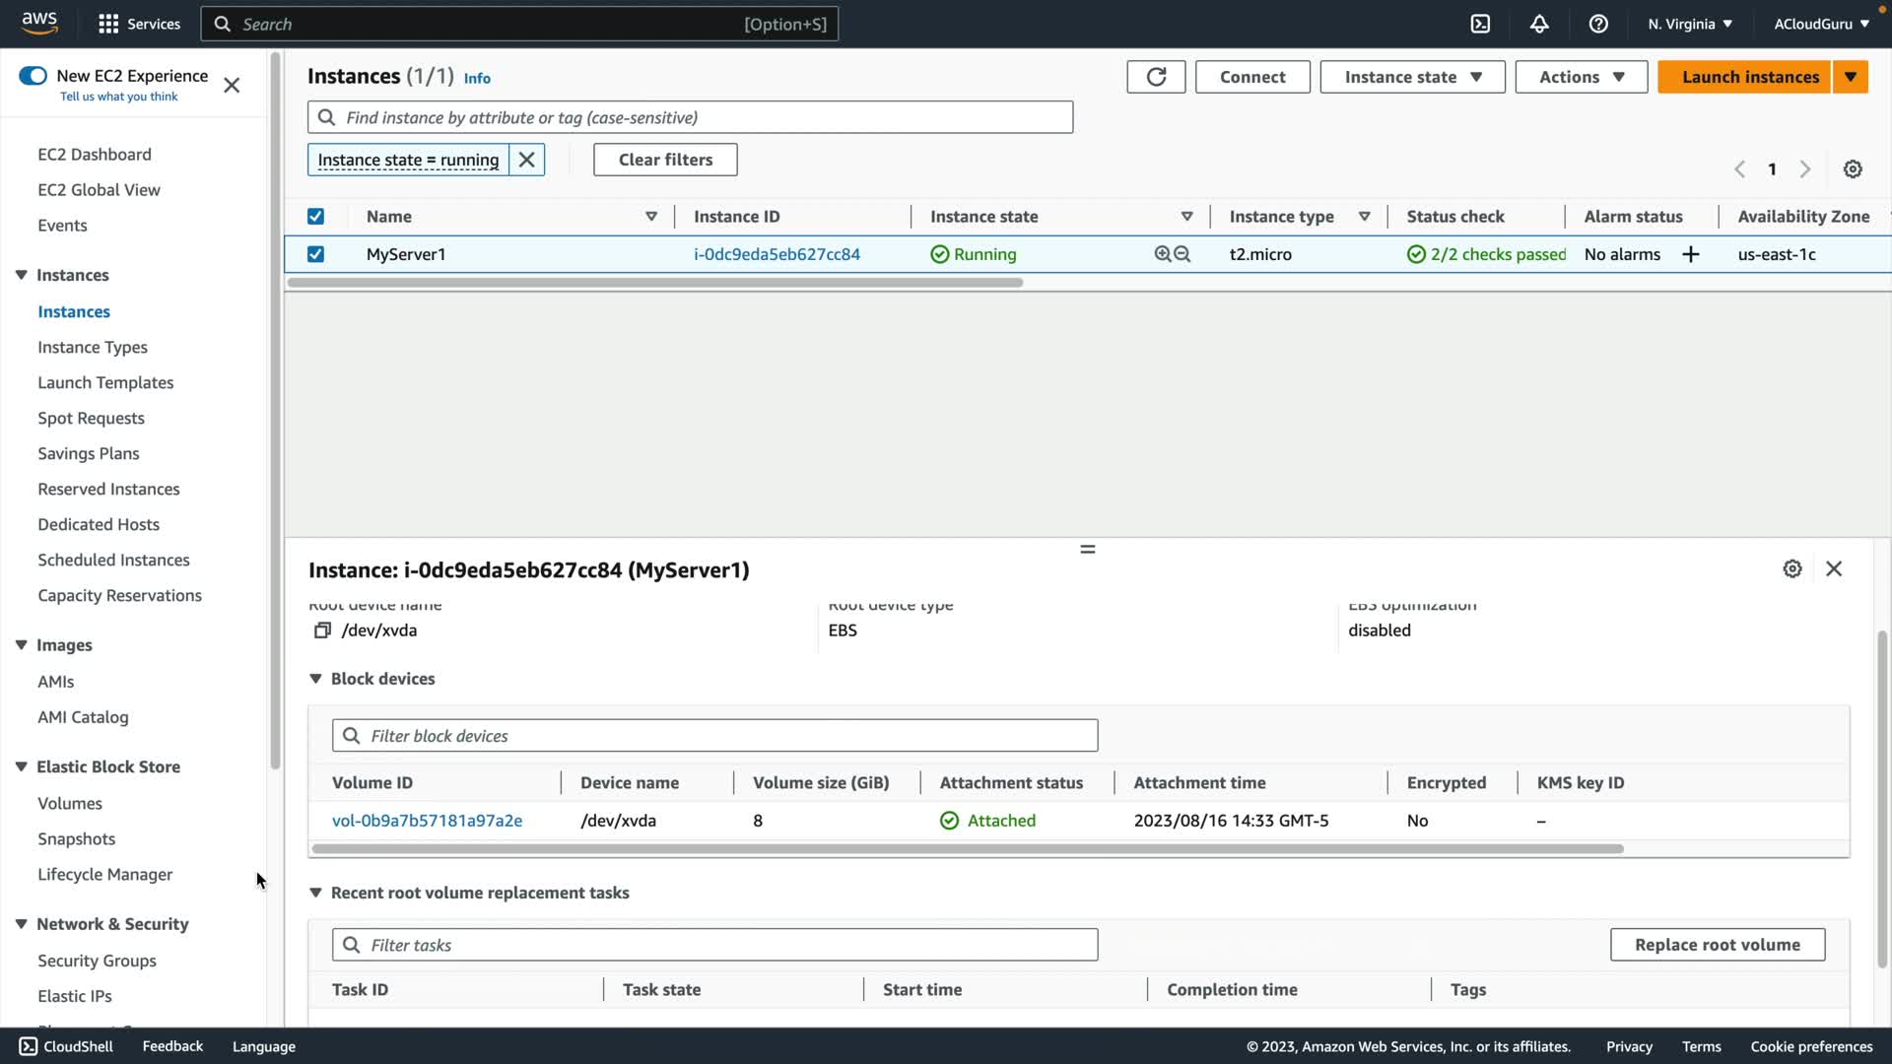Toggle the New EC2 Experience switch
Viewport: 1892px width, 1064px height.
(x=33, y=76)
